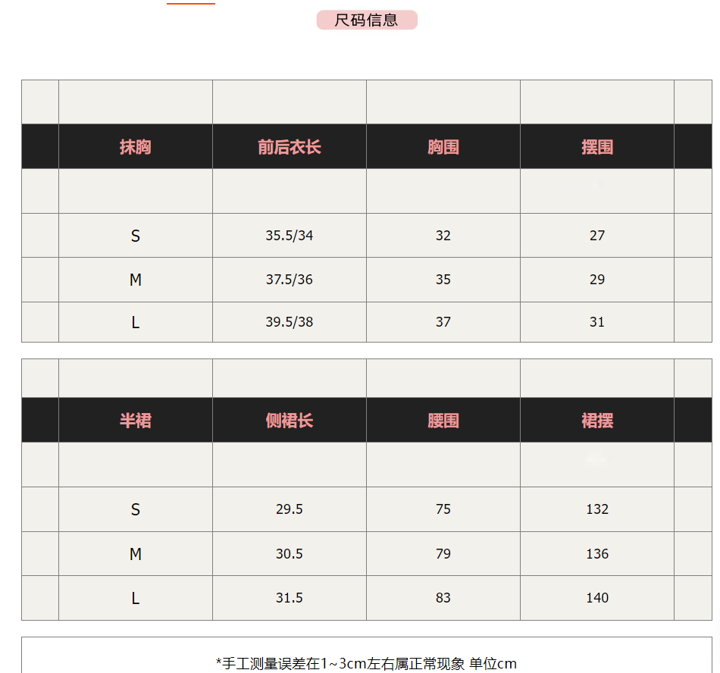Viewport: 720px width, 673px height.
Task: Click the 摆围 column header
Action: click(x=597, y=147)
